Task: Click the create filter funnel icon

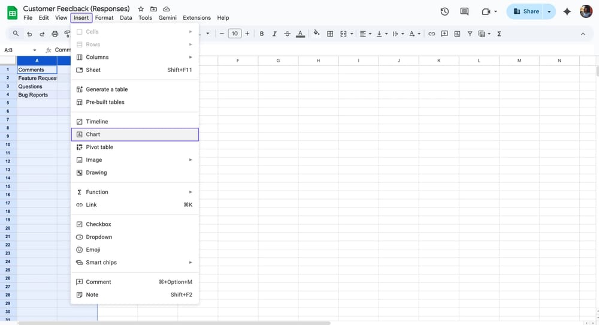Action: click(x=470, y=34)
